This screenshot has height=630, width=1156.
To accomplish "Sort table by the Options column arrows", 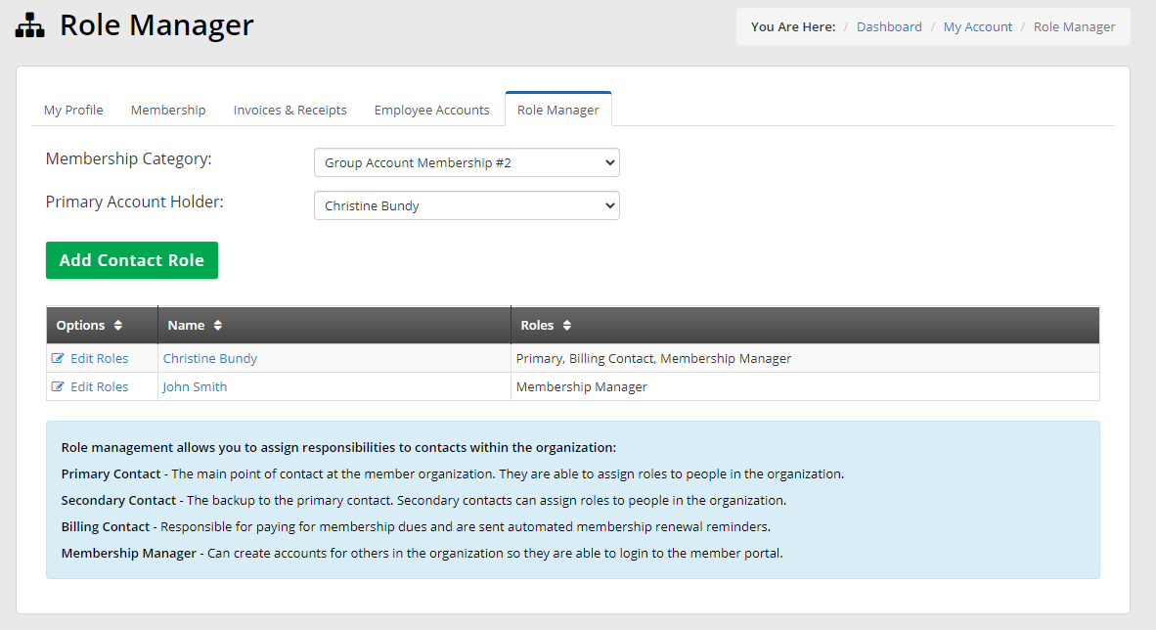I will [118, 326].
